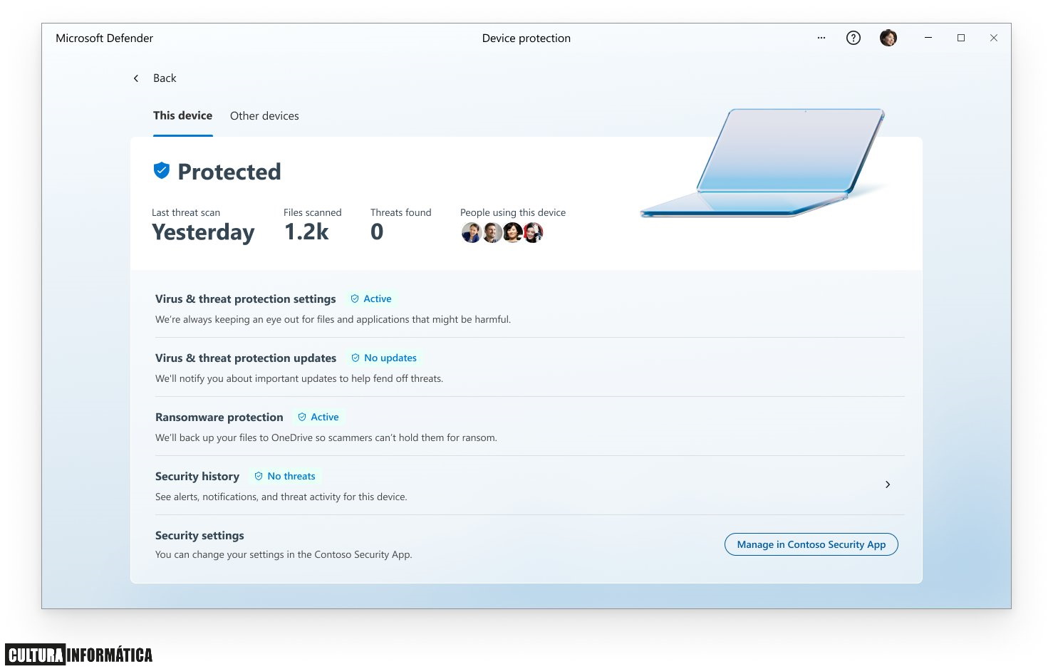This screenshot has height=669, width=1053.
Task: Click the Back label
Action: 165,78
